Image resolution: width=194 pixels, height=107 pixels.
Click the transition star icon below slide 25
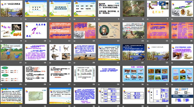(x=1, y=85)
